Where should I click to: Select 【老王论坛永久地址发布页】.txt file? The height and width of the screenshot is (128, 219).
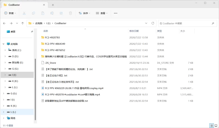click(62, 82)
